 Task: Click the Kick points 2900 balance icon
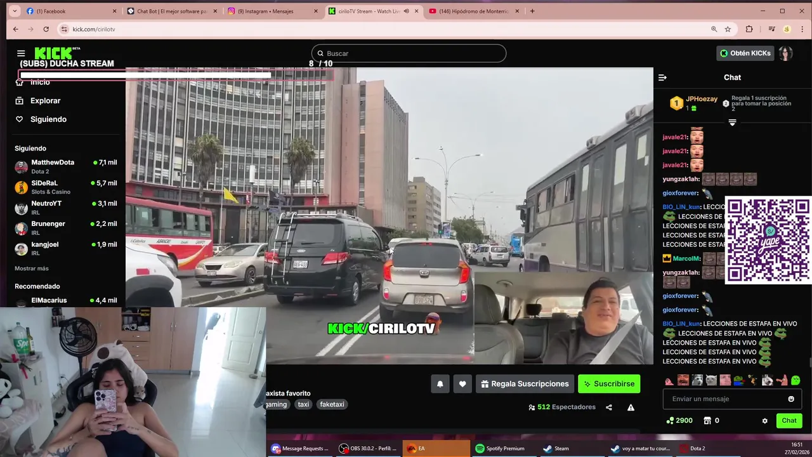tap(670, 421)
